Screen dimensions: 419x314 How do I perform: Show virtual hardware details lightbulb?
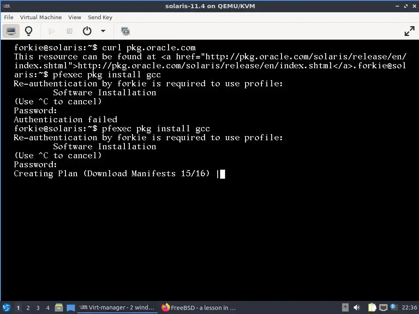click(29, 31)
